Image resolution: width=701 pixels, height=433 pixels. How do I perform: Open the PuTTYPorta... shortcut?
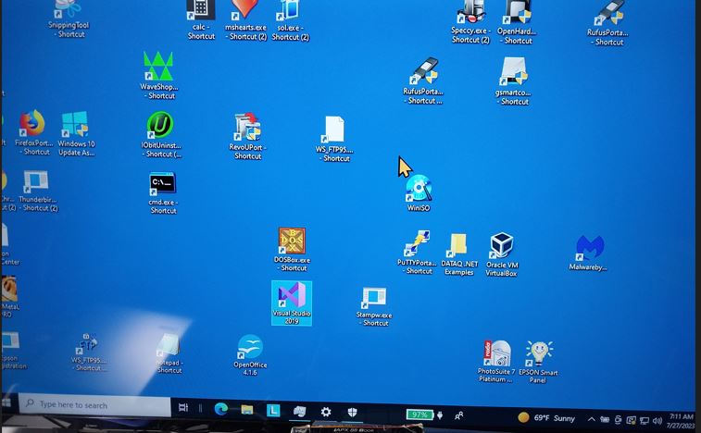point(416,252)
